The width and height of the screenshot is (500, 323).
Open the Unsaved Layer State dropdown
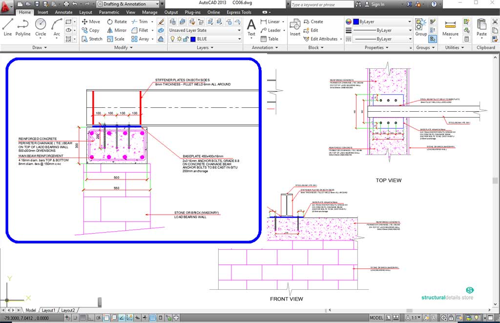click(205, 30)
